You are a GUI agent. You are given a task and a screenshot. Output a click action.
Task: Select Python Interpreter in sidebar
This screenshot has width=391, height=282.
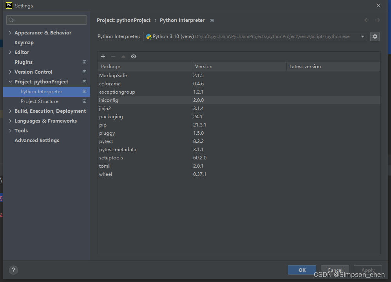point(46,92)
